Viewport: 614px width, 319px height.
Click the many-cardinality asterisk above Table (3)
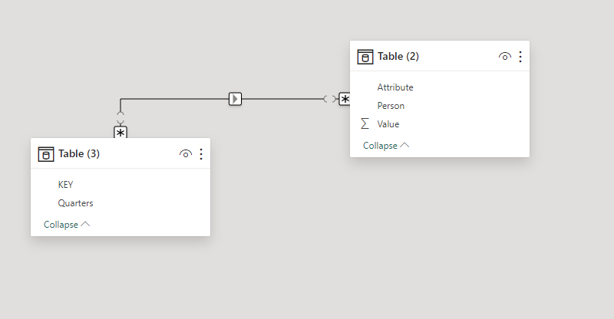tap(120, 133)
